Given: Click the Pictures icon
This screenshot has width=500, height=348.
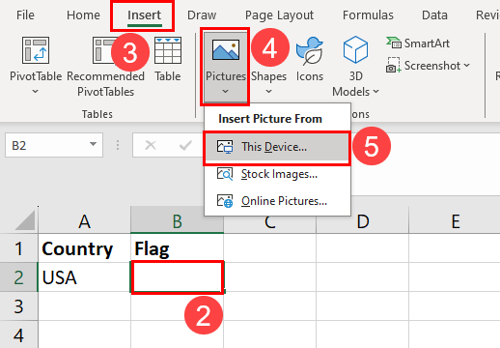Looking at the screenshot, I should [226, 50].
